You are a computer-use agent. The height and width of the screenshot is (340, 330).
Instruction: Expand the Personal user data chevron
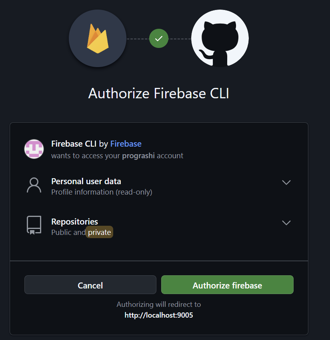click(x=286, y=183)
